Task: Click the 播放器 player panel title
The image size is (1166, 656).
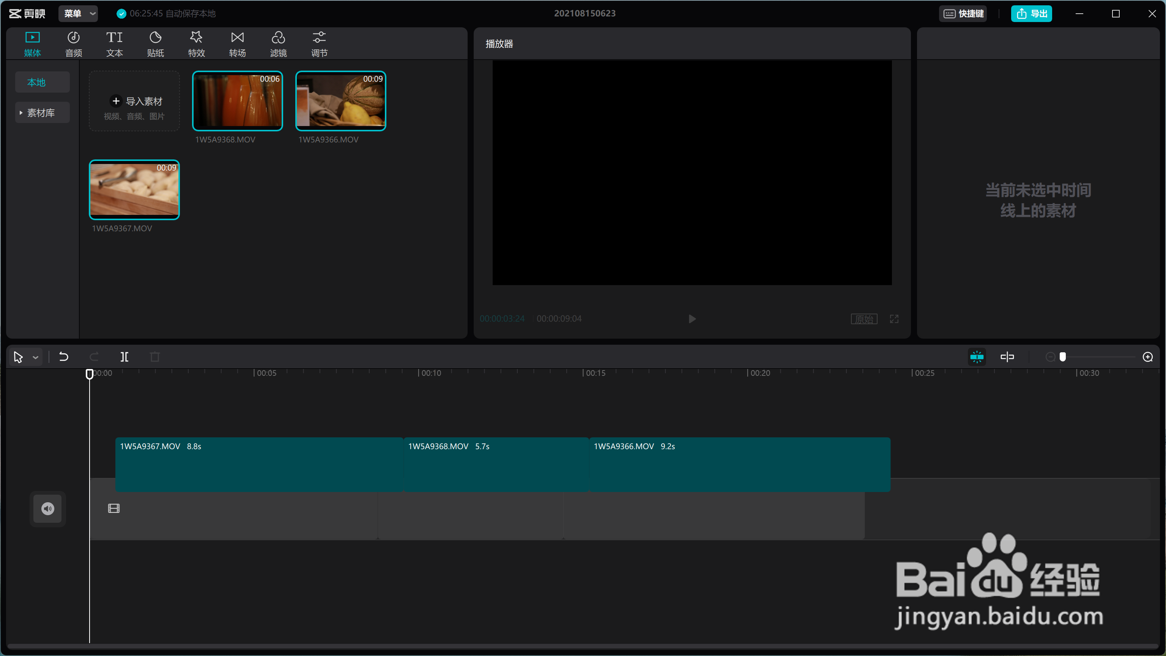Action: (499, 44)
